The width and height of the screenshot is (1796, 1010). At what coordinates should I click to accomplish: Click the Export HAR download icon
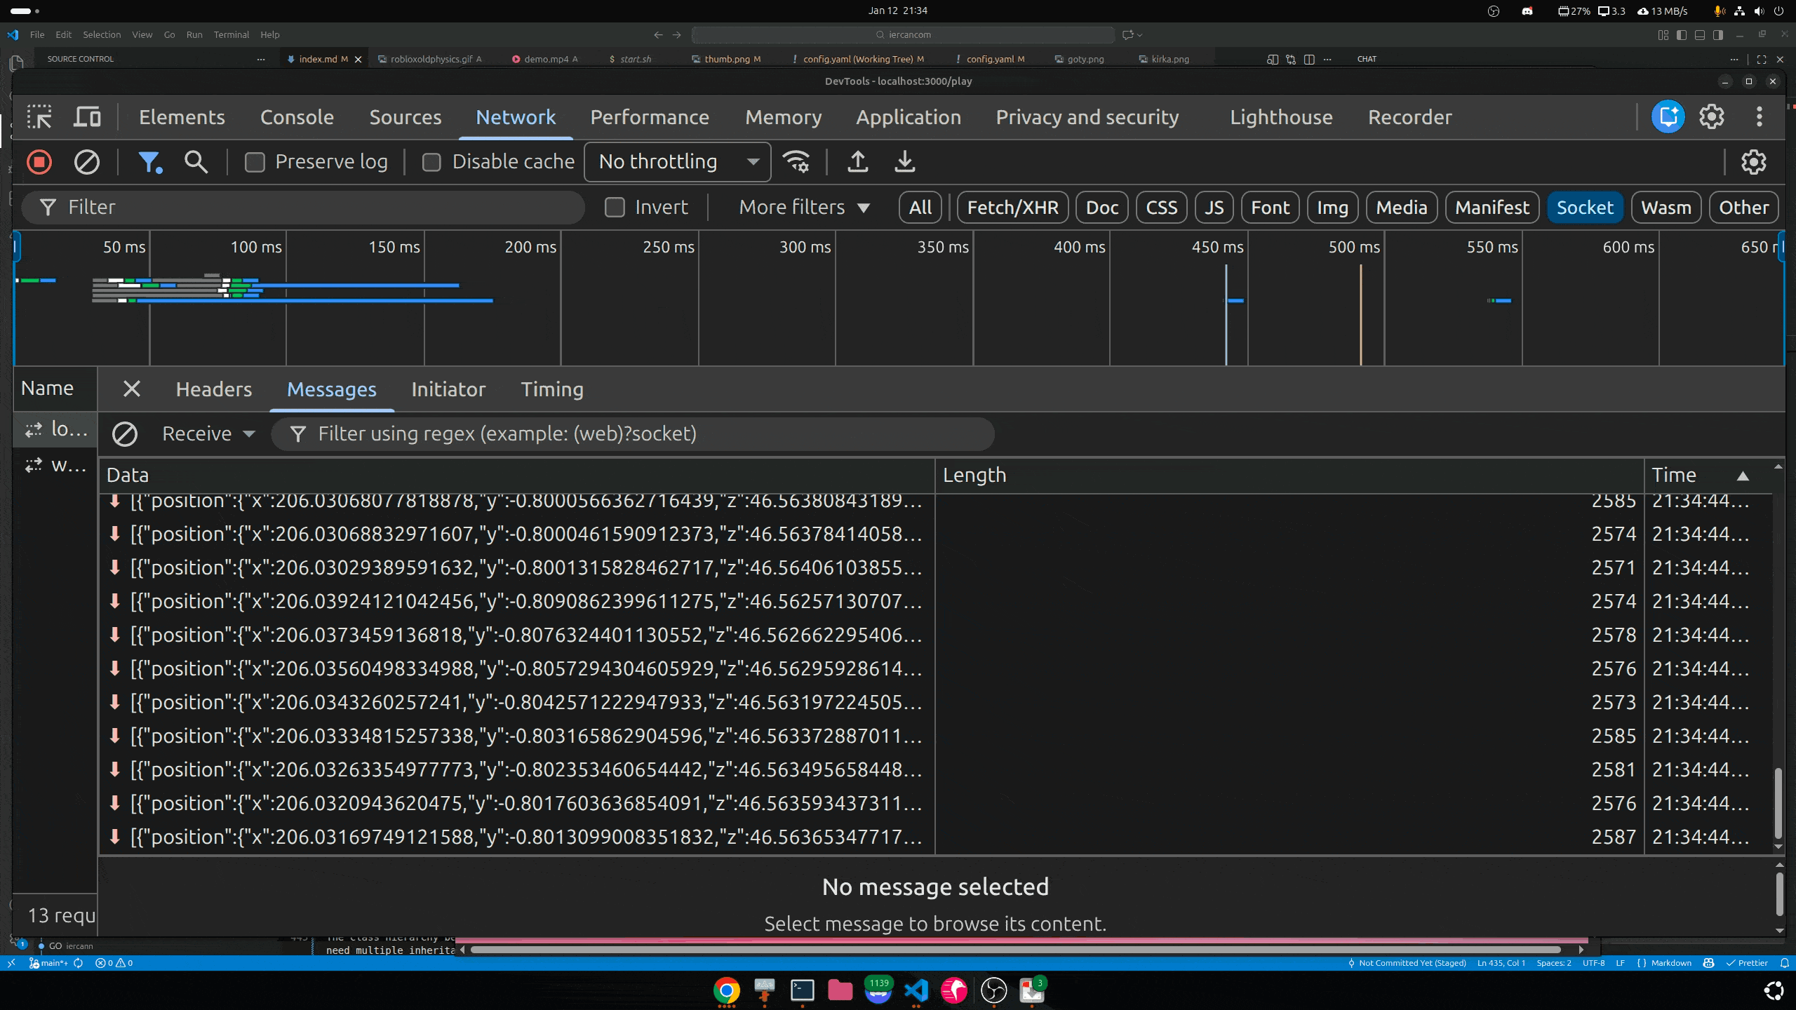[x=905, y=162]
